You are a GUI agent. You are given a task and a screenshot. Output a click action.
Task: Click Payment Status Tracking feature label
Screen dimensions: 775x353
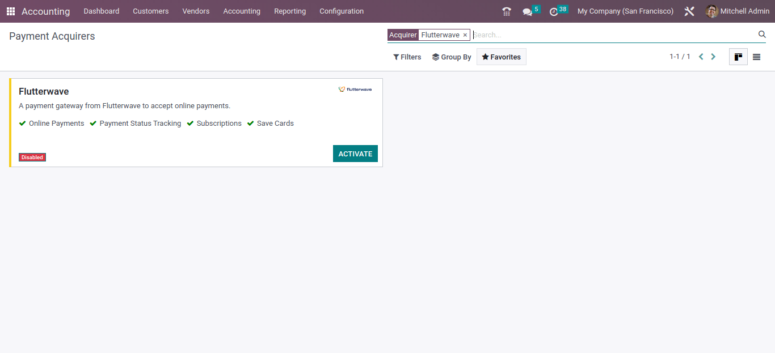click(x=140, y=124)
